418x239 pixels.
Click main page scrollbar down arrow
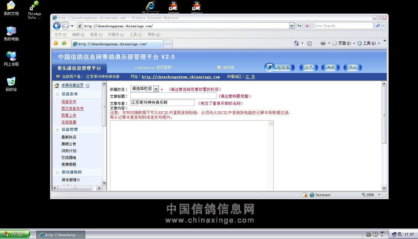[x=384, y=188]
